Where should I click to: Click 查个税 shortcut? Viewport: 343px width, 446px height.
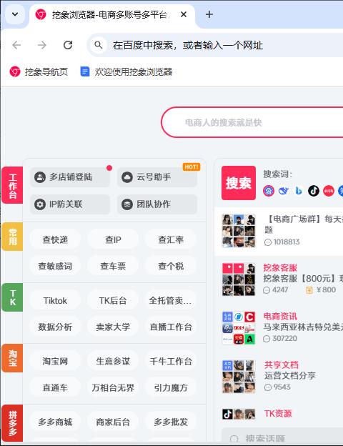point(171,266)
